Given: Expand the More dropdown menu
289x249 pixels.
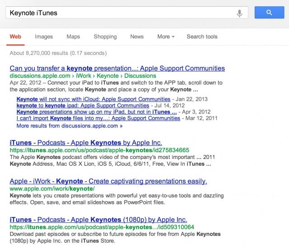Looking at the screenshot, I should pos(166,36).
